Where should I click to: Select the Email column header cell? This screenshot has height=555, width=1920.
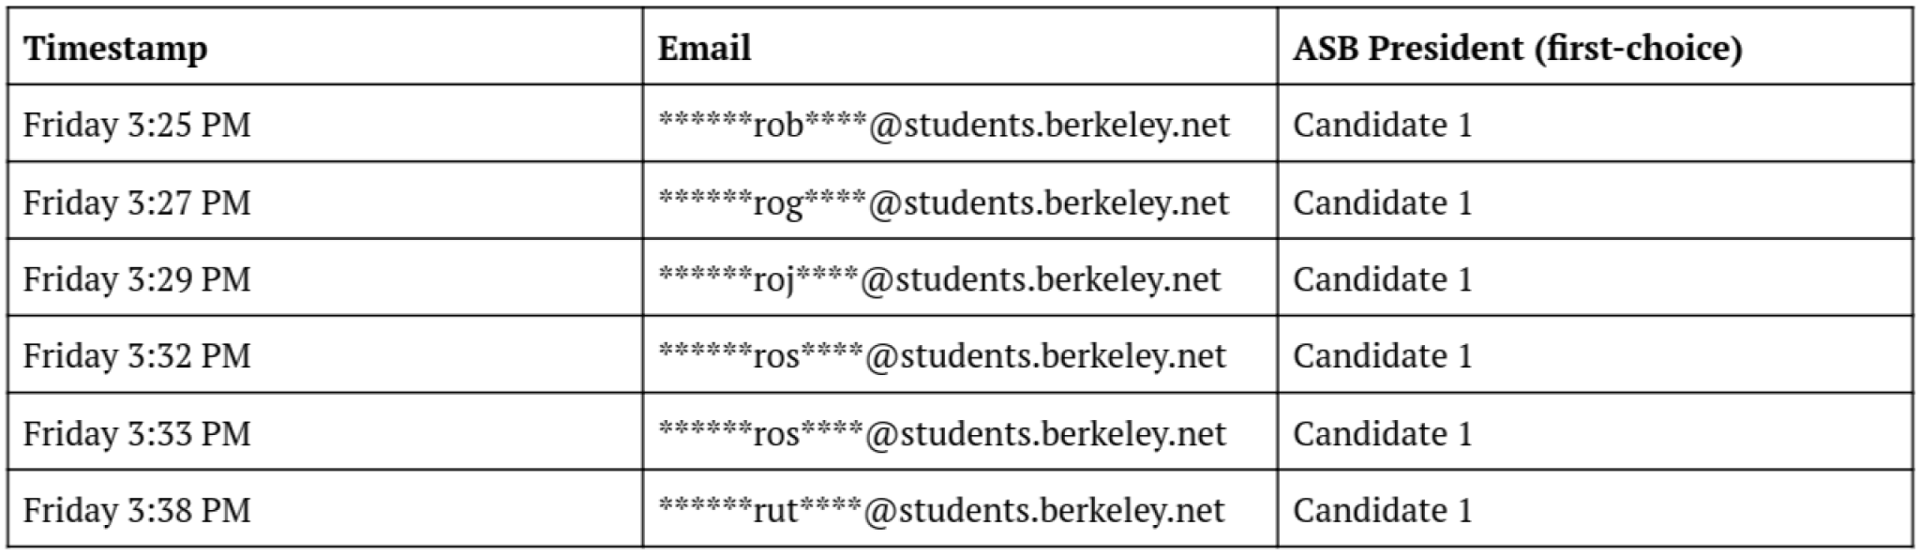click(704, 48)
